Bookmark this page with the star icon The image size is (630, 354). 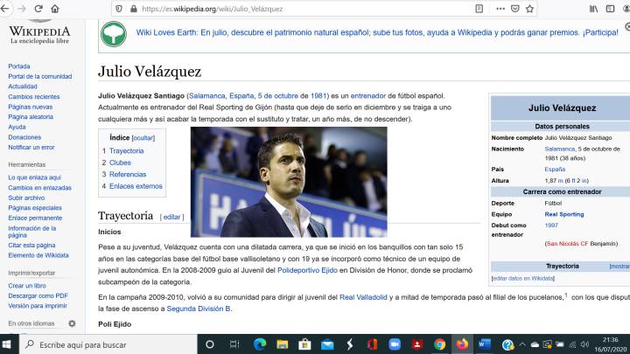coord(530,9)
